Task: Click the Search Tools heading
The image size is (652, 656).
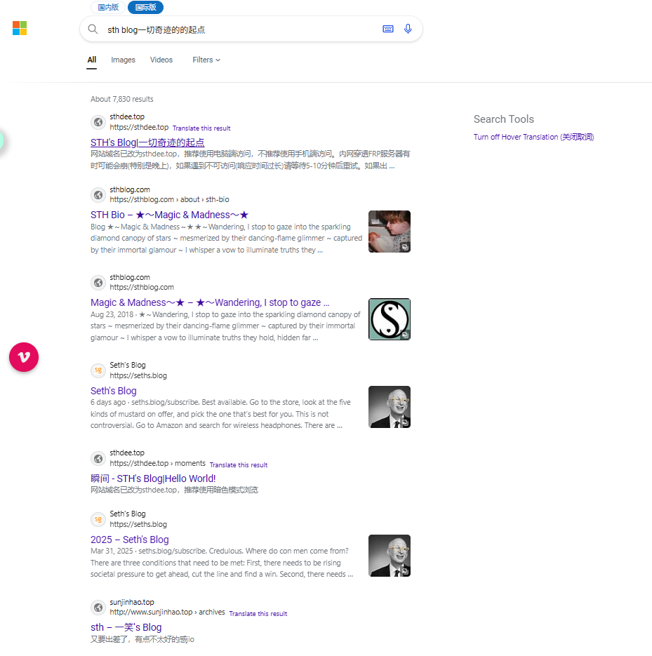Action: click(x=504, y=119)
